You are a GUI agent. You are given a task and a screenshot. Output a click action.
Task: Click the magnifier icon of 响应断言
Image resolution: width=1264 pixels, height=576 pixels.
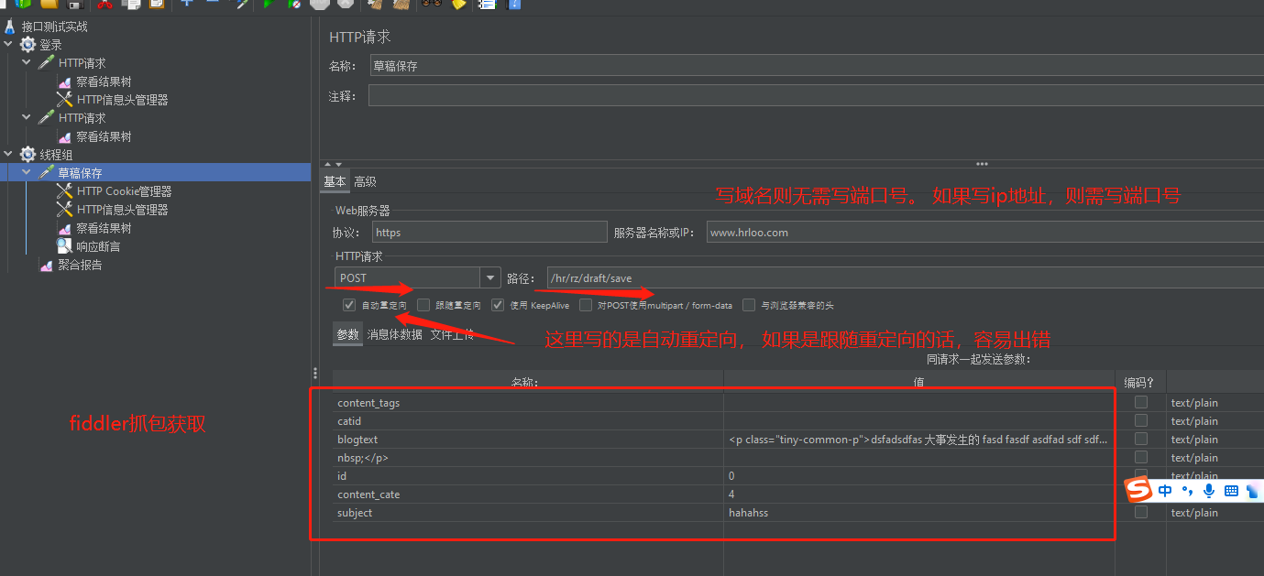click(65, 246)
